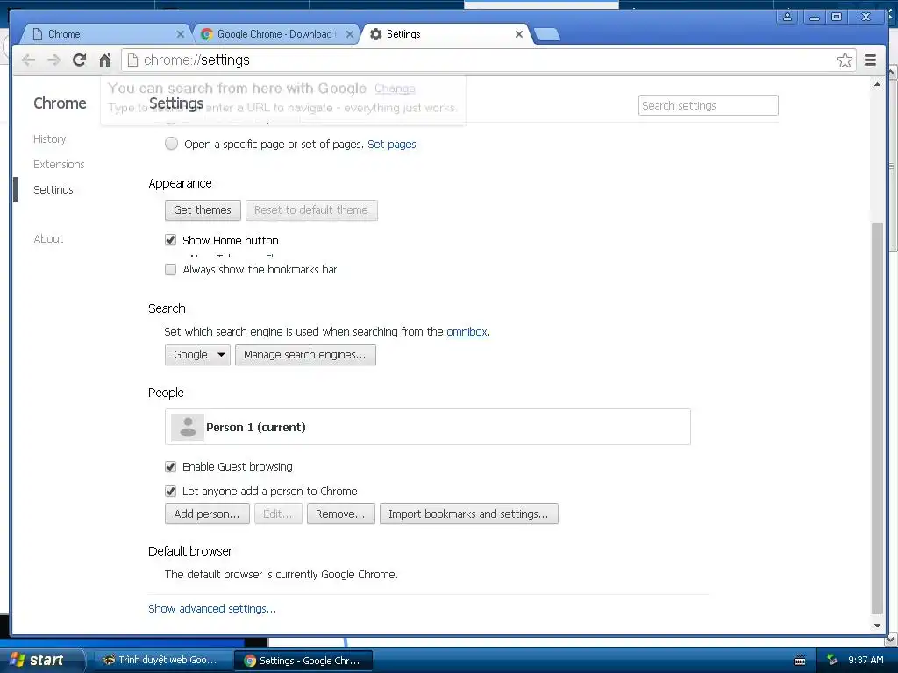This screenshot has width=898, height=673.
Task: Click the page scrollbar down arrow
Action: pyautogui.click(x=877, y=626)
